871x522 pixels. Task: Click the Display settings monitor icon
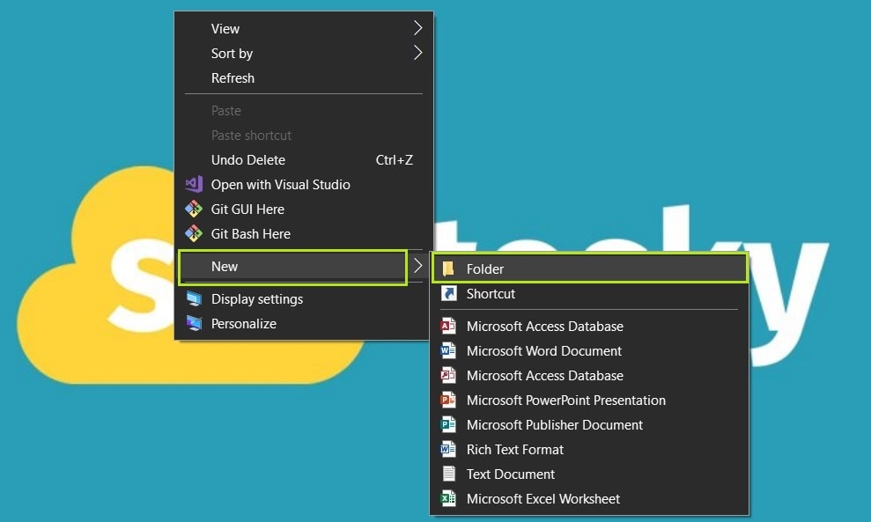[x=194, y=298]
